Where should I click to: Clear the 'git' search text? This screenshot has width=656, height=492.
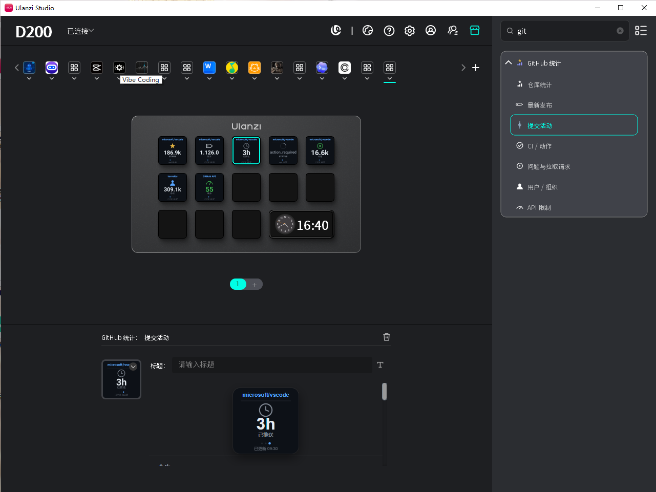(x=620, y=31)
